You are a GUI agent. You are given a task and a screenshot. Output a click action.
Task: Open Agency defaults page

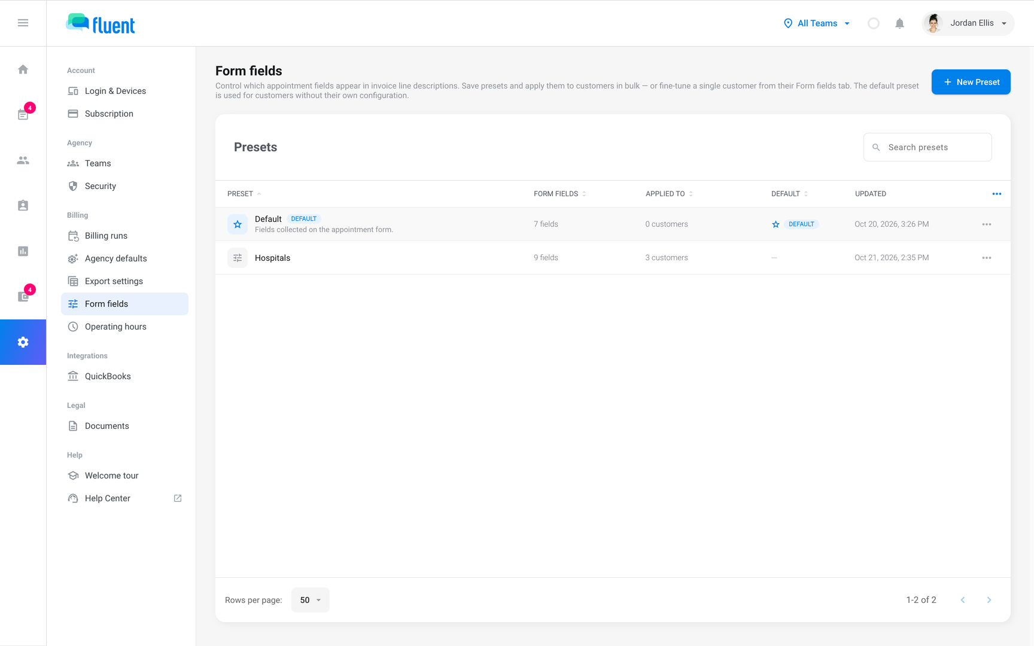coord(124,258)
